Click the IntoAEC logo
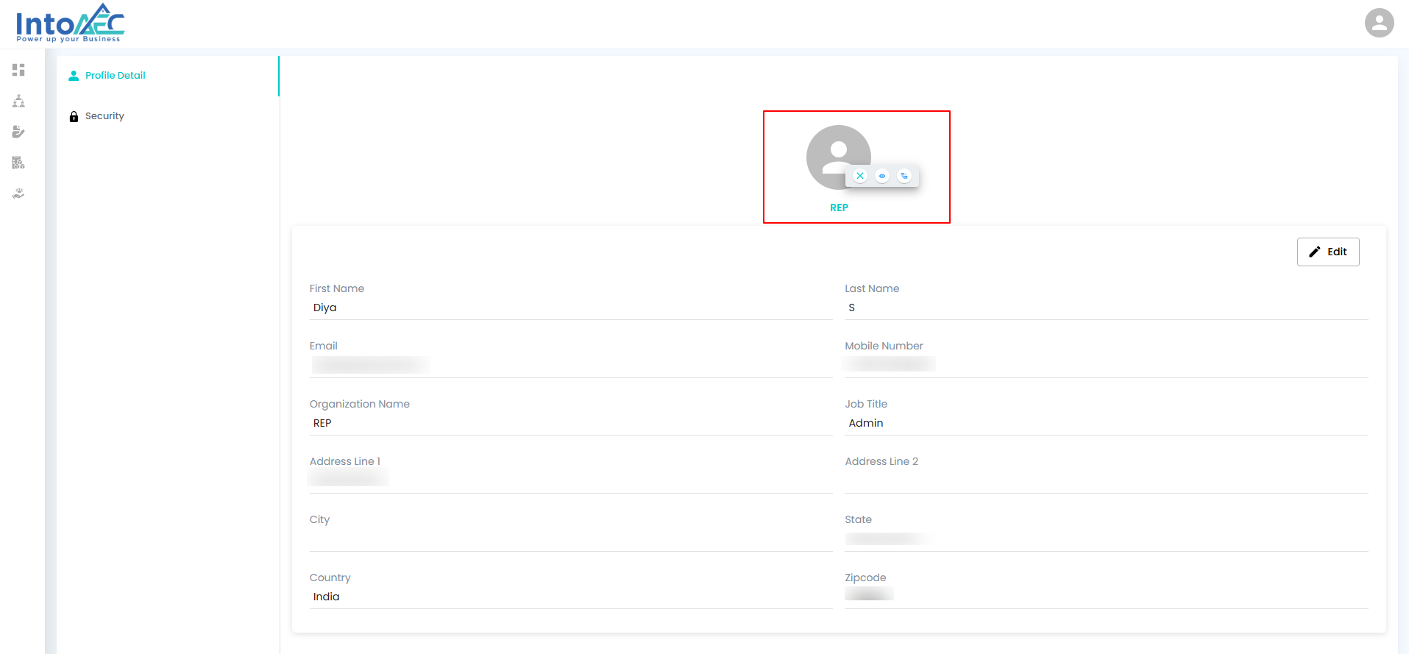Image resolution: width=1409 pixels, height=654 pixels. [x=71, y=23]
